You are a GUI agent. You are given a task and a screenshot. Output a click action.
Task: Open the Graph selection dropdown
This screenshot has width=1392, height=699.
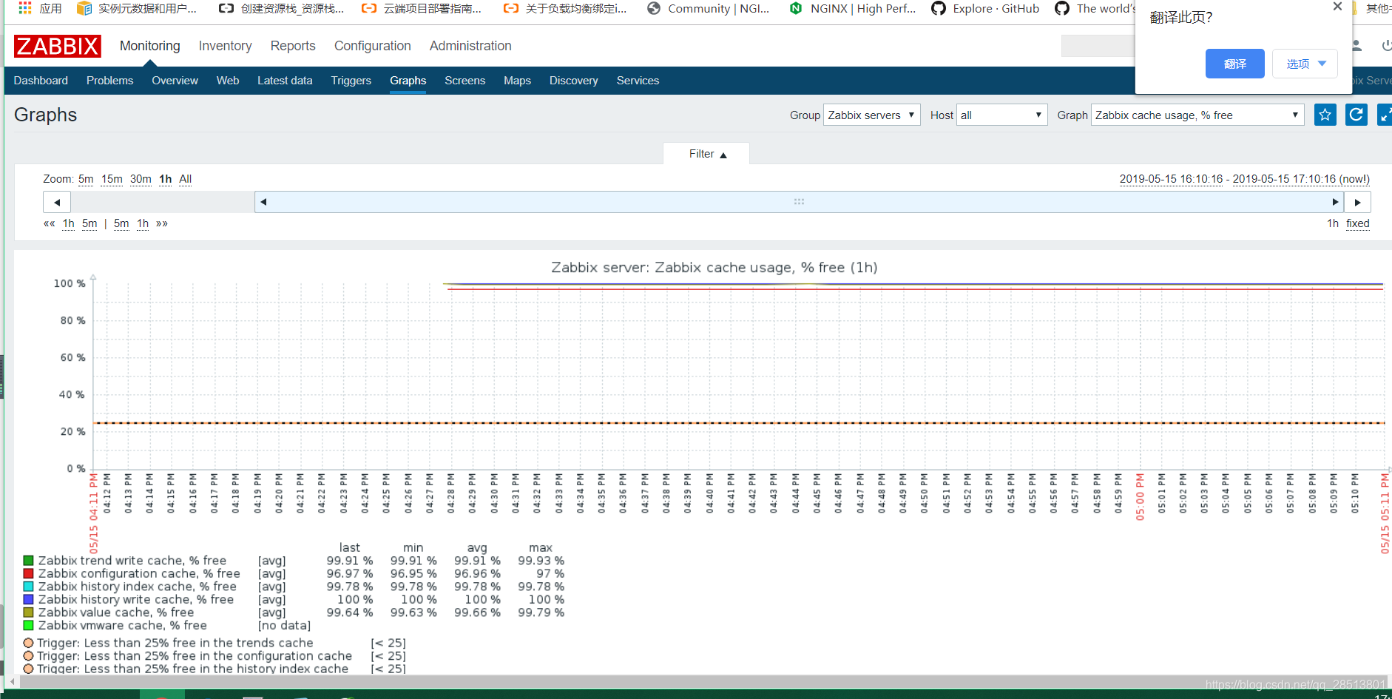1197,115
